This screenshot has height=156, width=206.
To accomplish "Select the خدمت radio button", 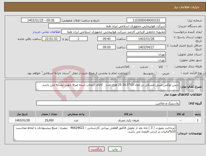I will coord(152,66).
